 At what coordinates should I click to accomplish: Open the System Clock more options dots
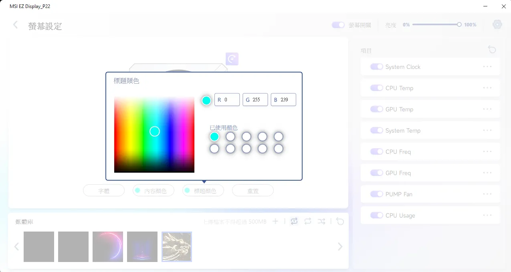[x=487, y=66]
